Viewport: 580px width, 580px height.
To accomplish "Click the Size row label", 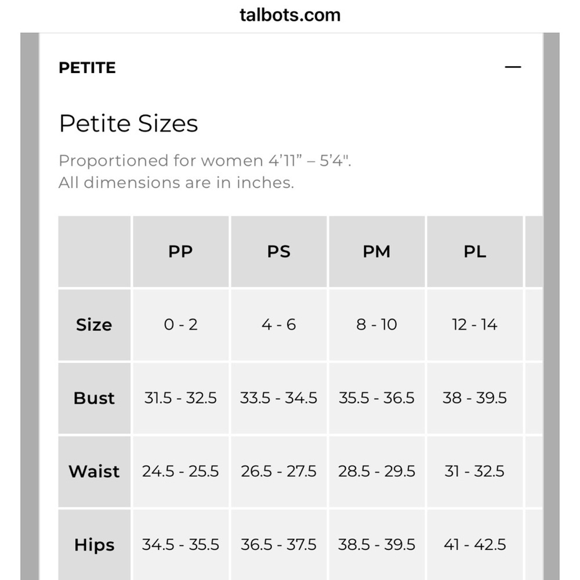I will point(95,325).
